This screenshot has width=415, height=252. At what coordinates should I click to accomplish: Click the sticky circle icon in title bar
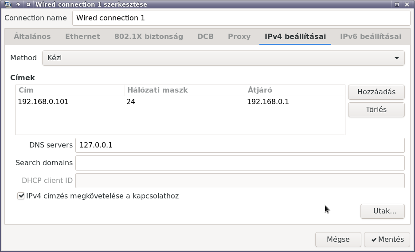28,4
